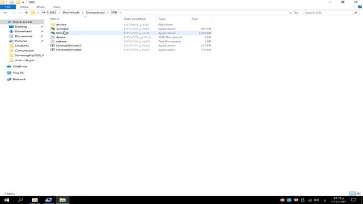Screen dimensions: 363x204
Task: Select Quick access in navigation pane
Action: coord(22,22)
